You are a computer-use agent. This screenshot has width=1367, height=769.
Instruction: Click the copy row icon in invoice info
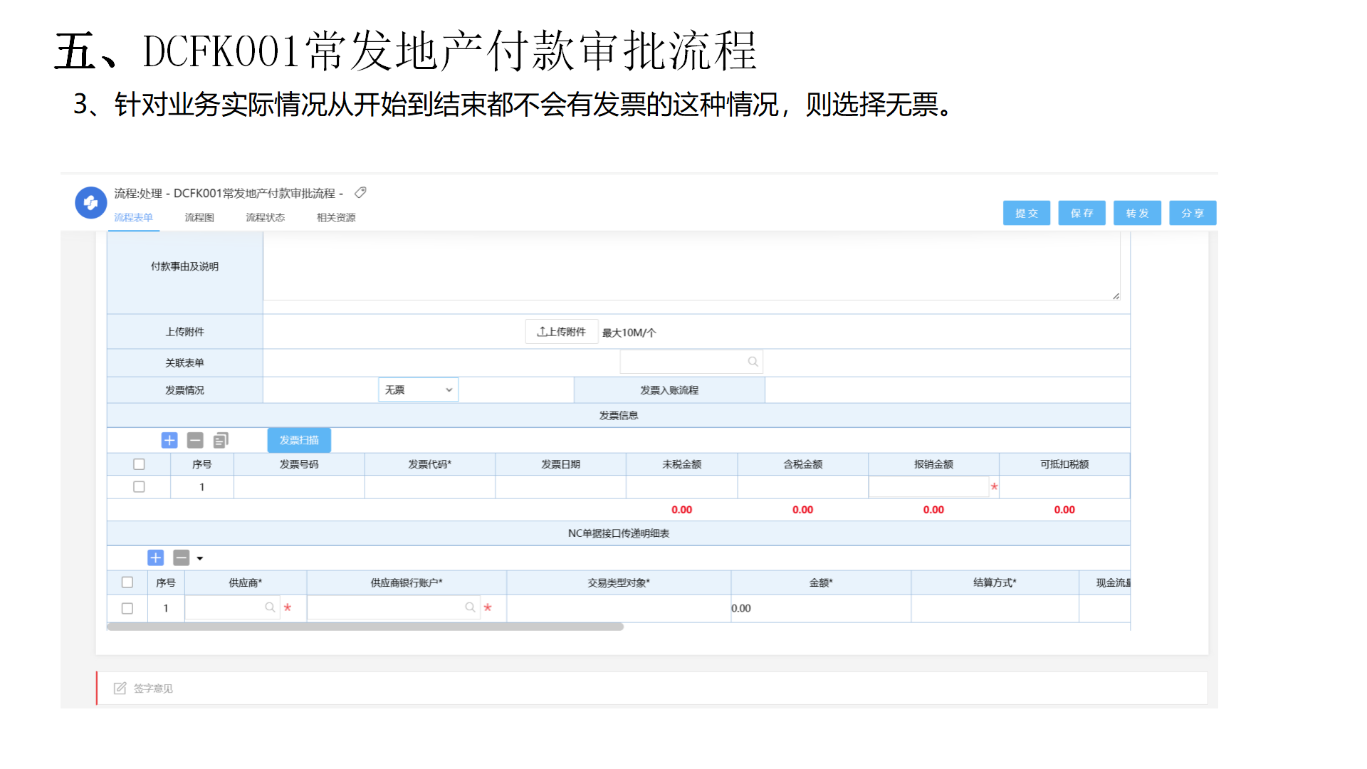pyautogui.click(x=221, y=440)
